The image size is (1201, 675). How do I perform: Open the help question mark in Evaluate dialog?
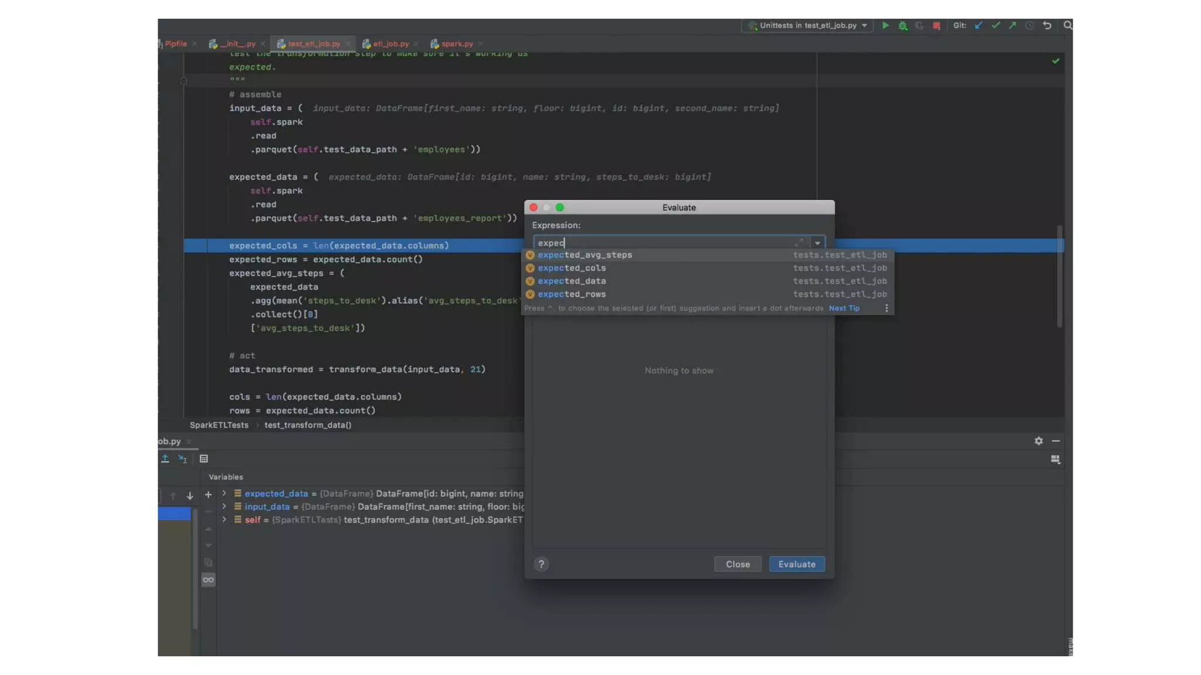[x=541, y=564]
